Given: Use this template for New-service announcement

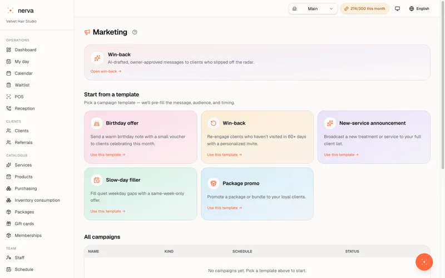Looking at the screenshot, I should 341,155.
